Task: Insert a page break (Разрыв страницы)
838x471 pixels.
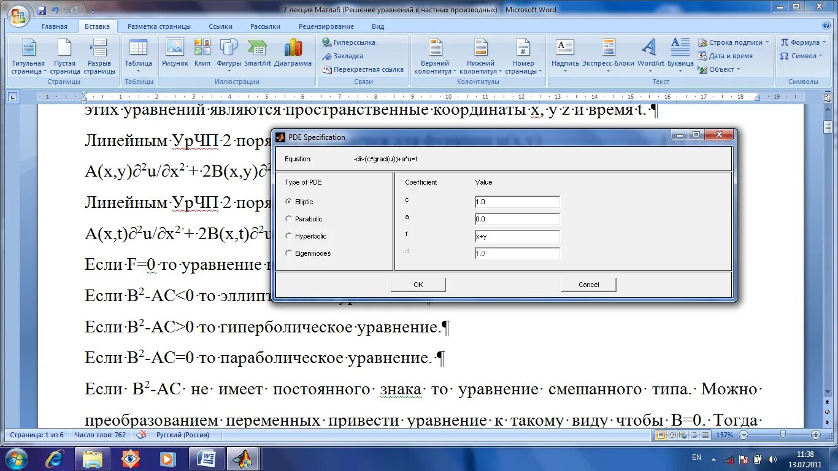Action: point(99,56)
